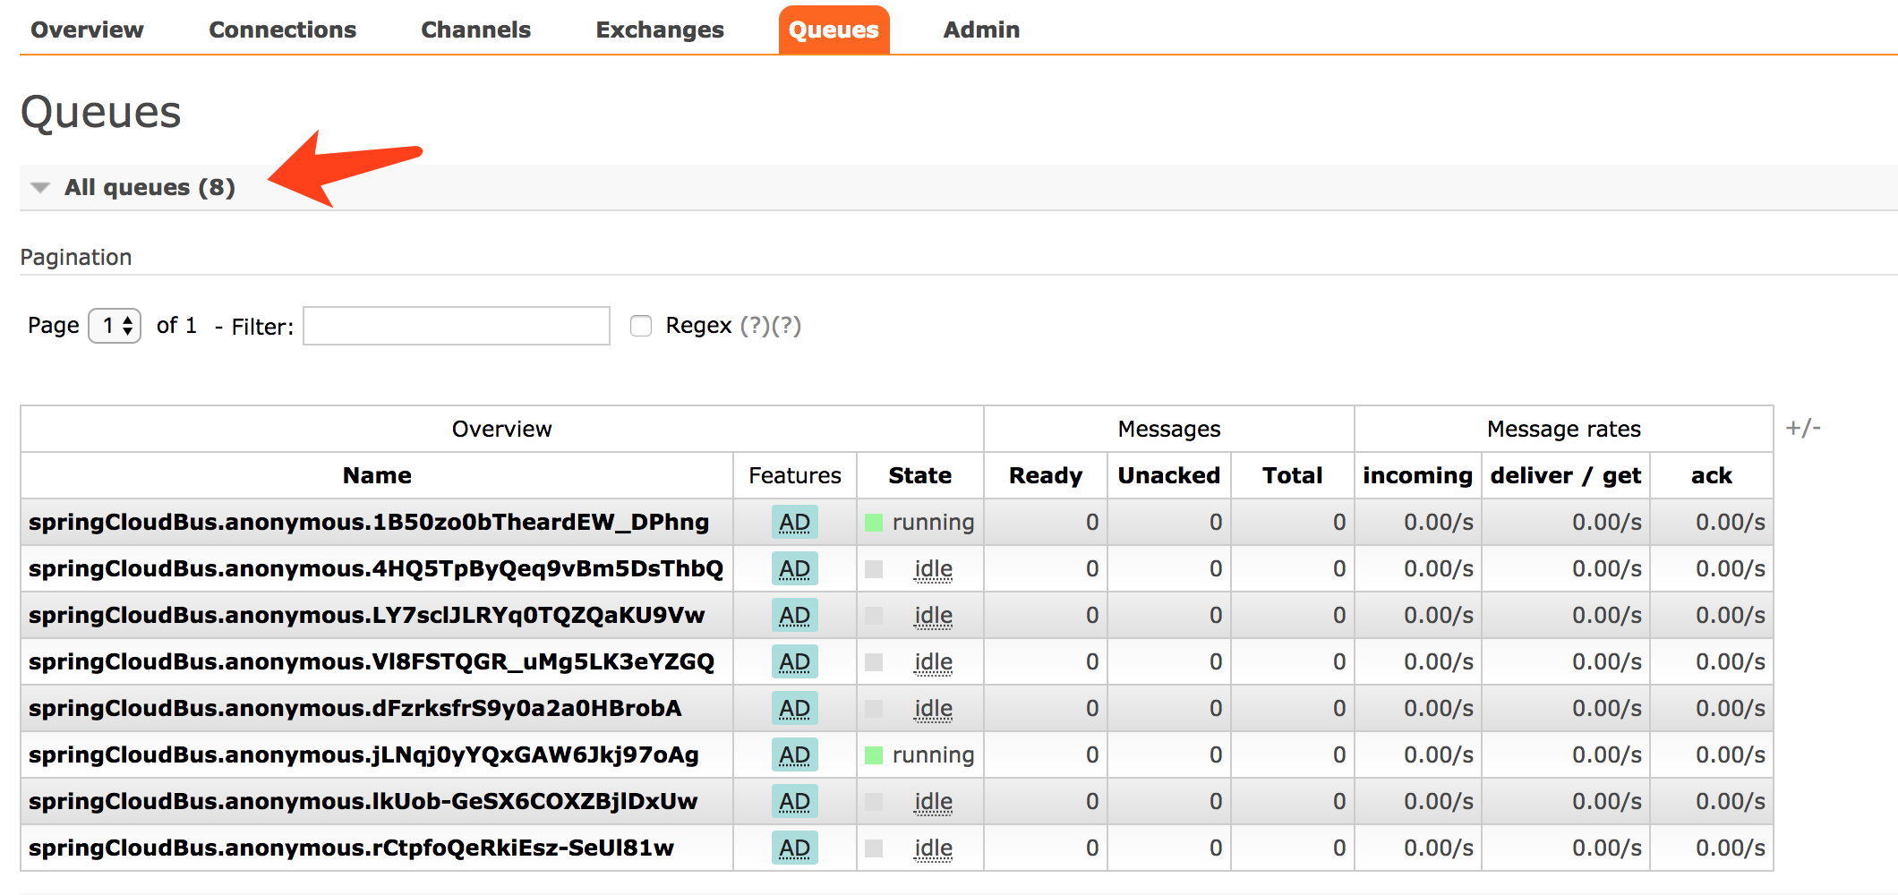Sort table by Ready column
Image resolution: width=1898 pixels, height=895 pixels.
click(x=1046, y=475)
